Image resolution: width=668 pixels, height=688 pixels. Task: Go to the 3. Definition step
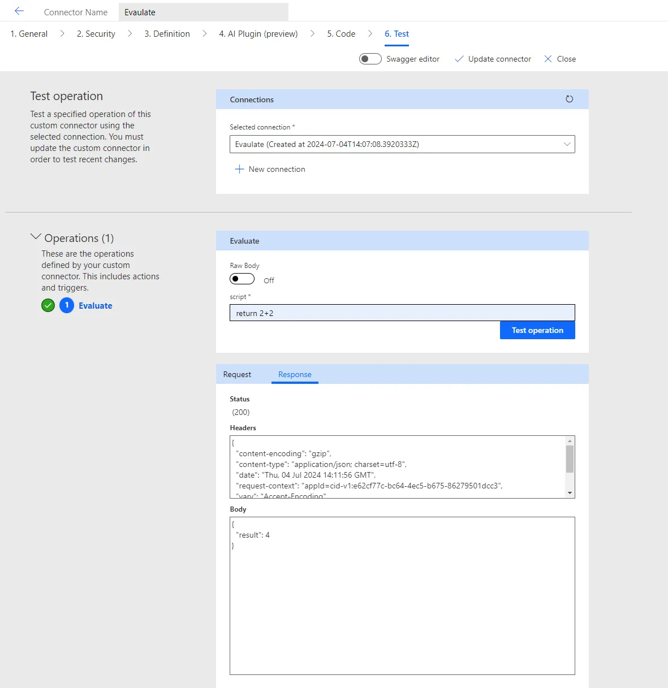click(167, 34)
